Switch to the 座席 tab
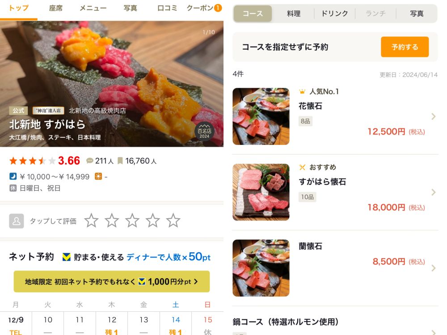This screenshot has width=447, height=335. [55, 8]
